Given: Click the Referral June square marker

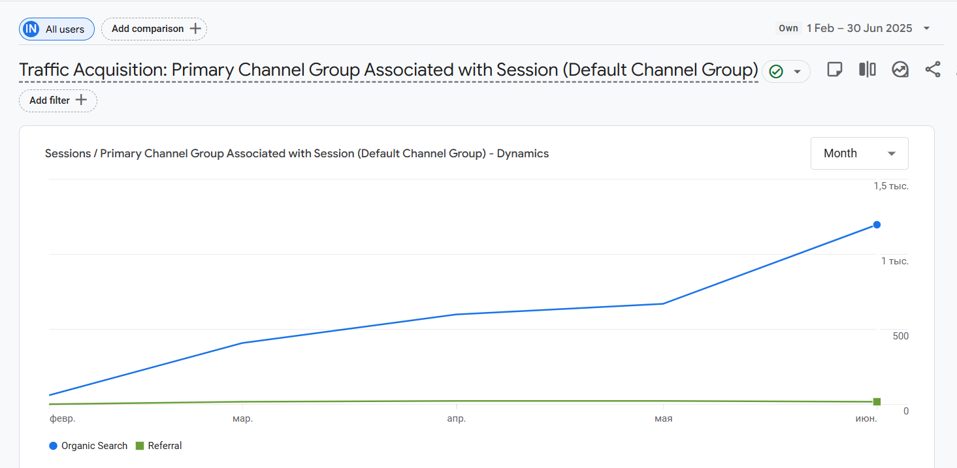Looking at the screenshot, I should click(x=877, y=401).
